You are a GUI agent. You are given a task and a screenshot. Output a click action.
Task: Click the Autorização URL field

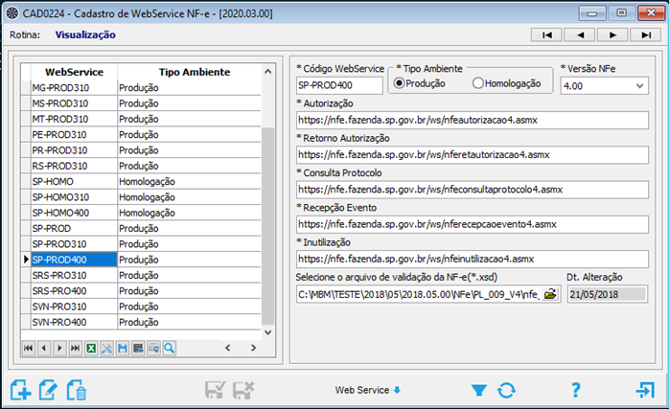(x=473, y=121)
